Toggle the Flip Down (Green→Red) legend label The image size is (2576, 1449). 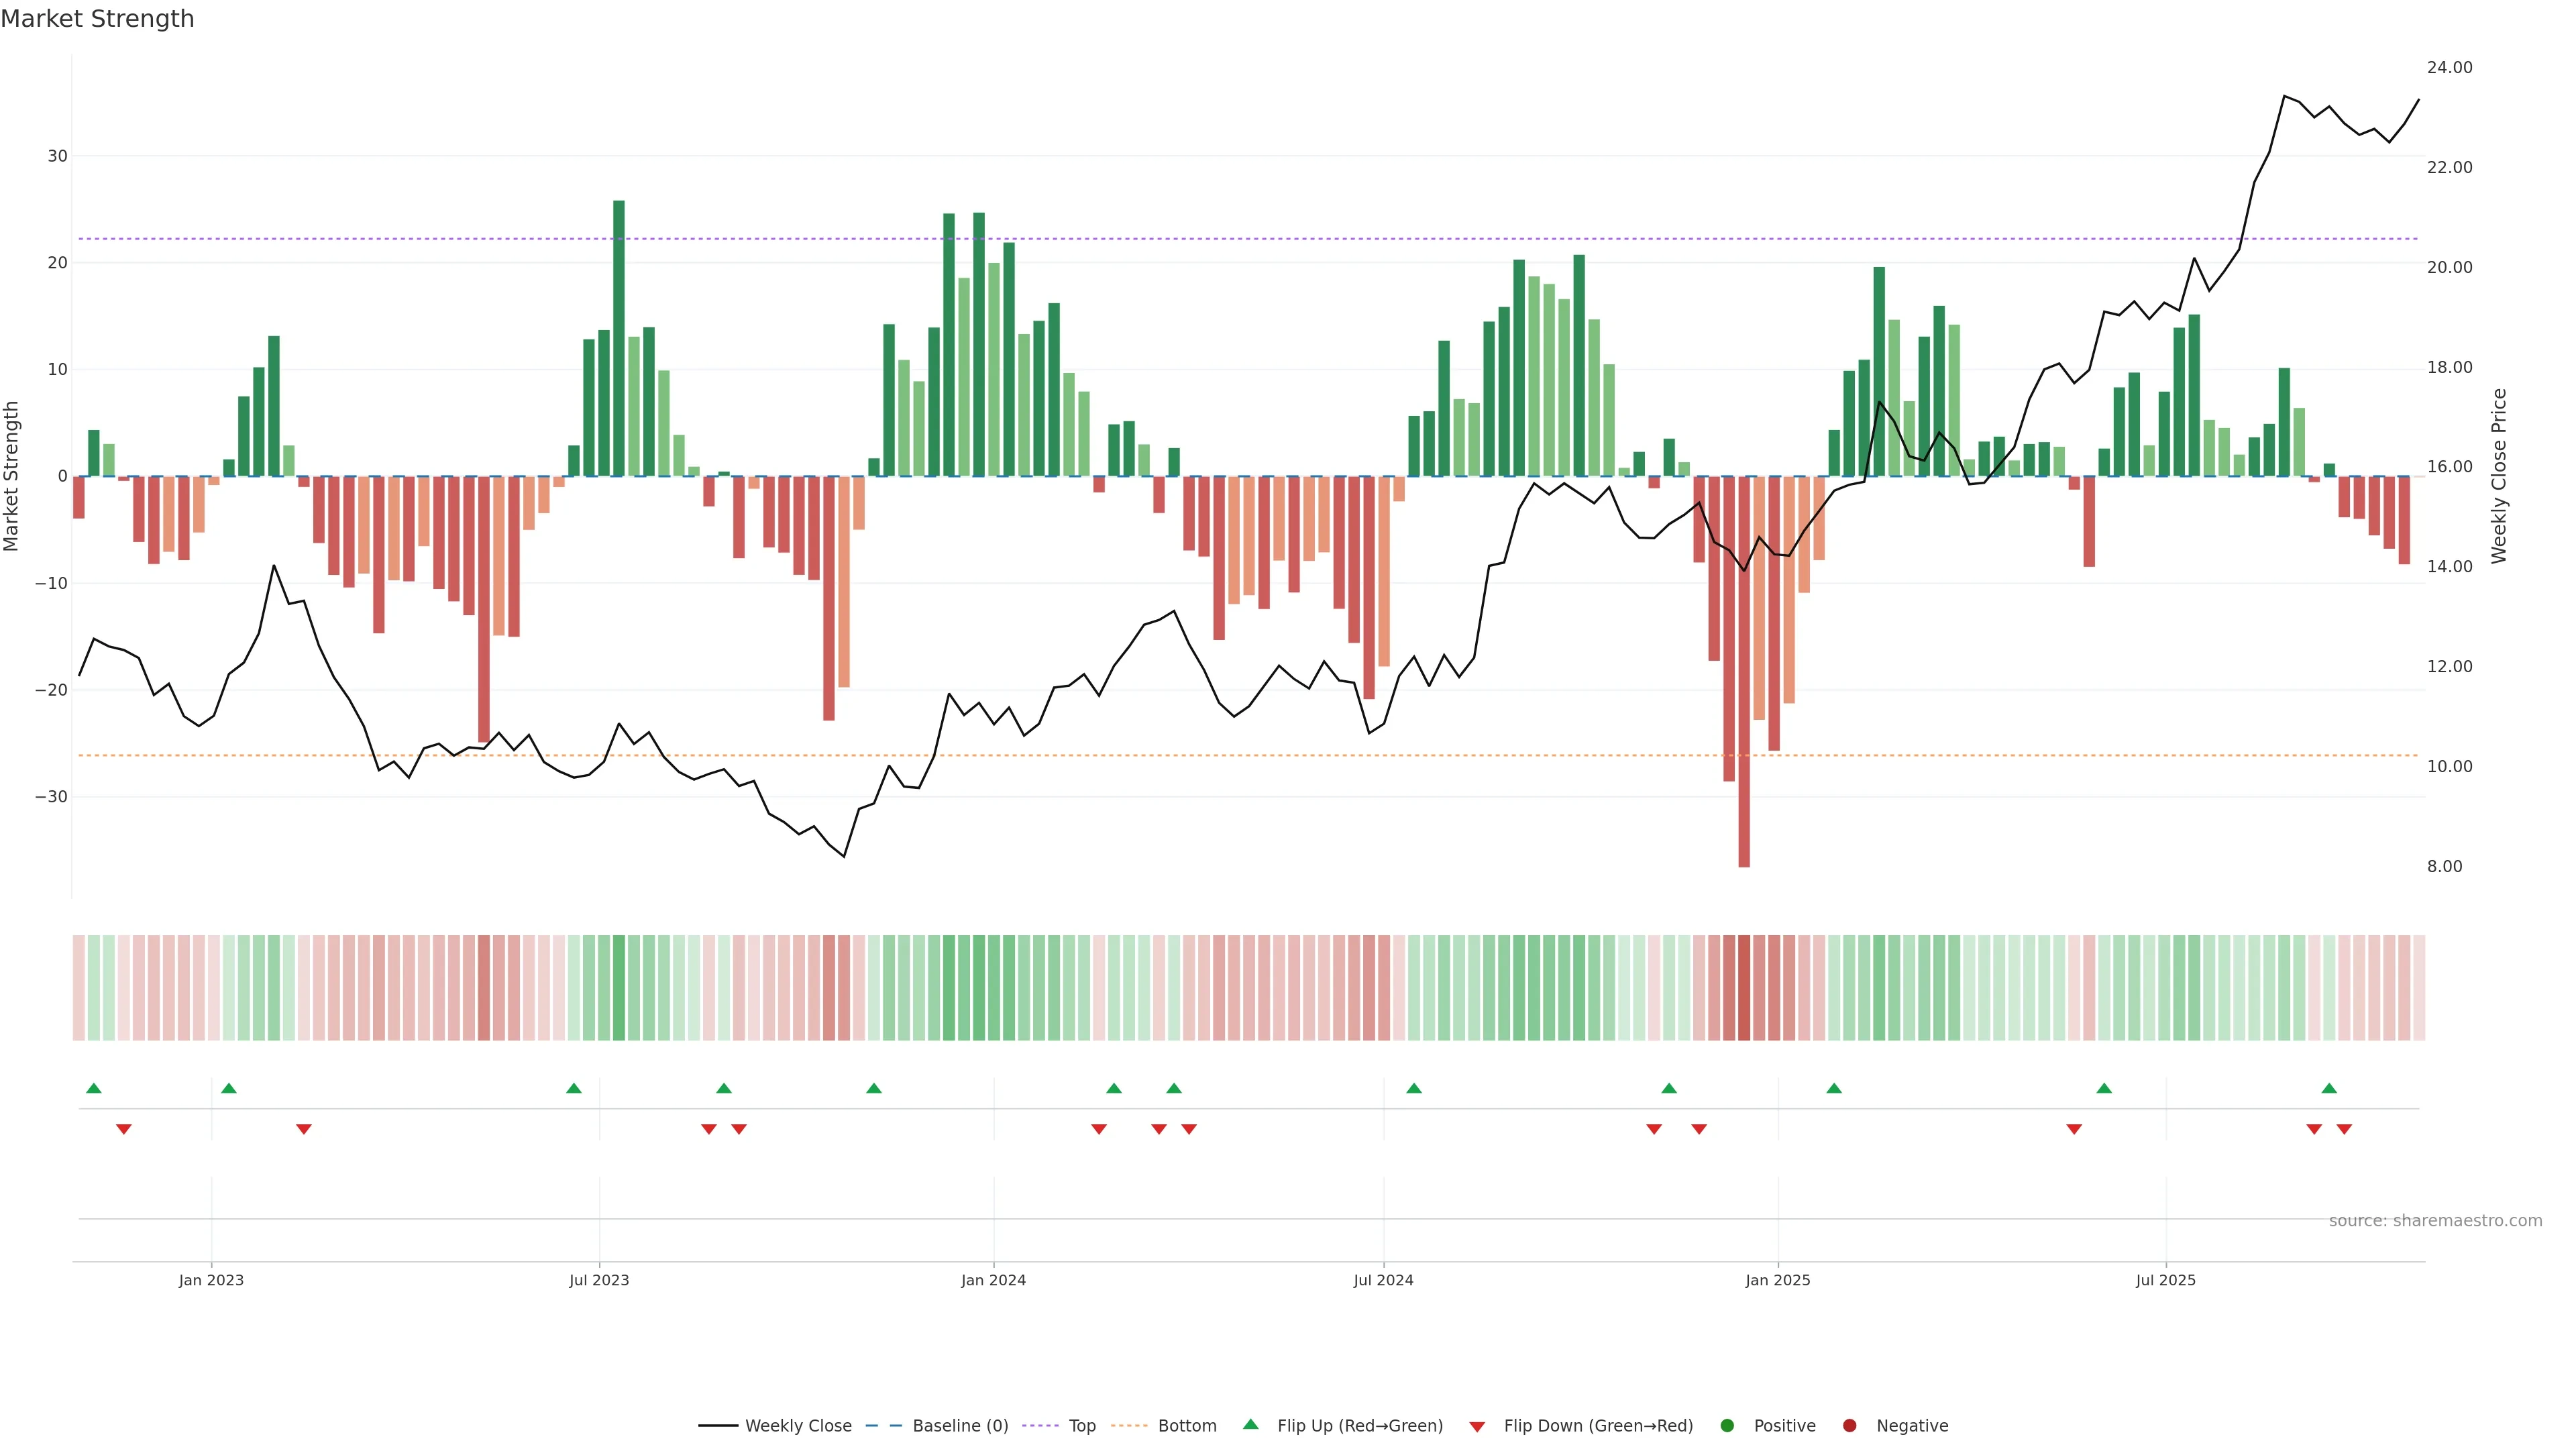click(x=1598, y=1425)
